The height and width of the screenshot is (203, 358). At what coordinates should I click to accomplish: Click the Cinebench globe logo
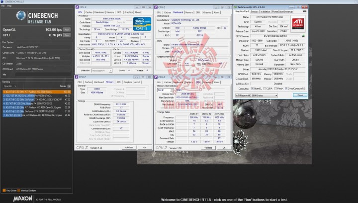[21, 15]
